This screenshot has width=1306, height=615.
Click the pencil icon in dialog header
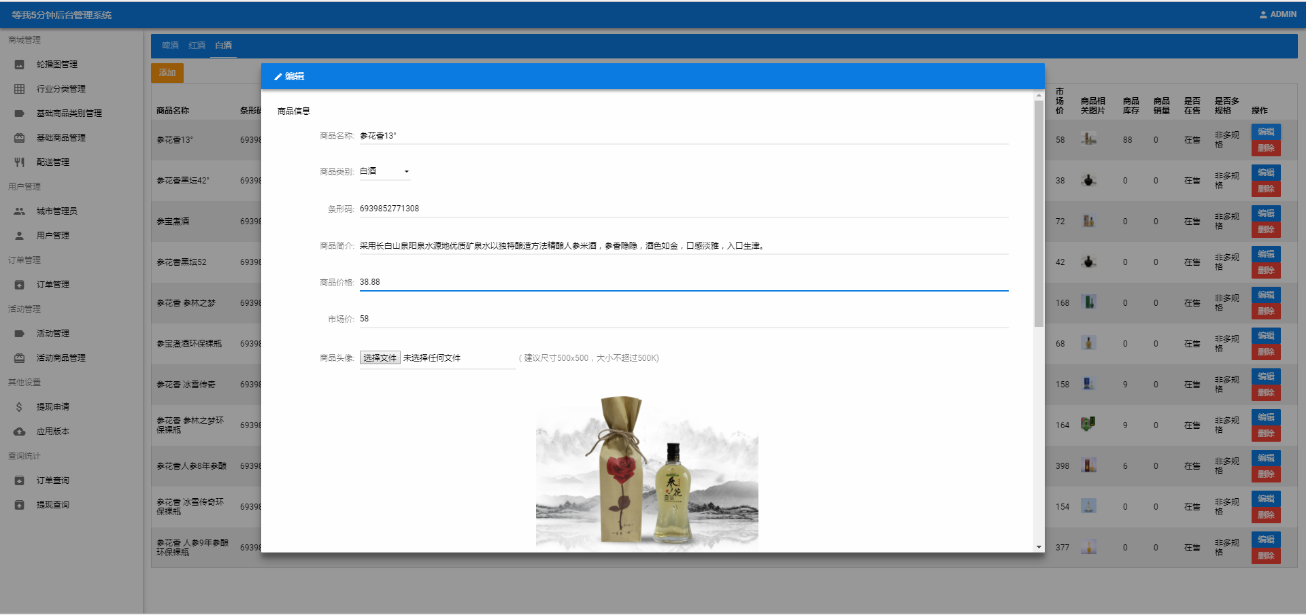point(278,77)
